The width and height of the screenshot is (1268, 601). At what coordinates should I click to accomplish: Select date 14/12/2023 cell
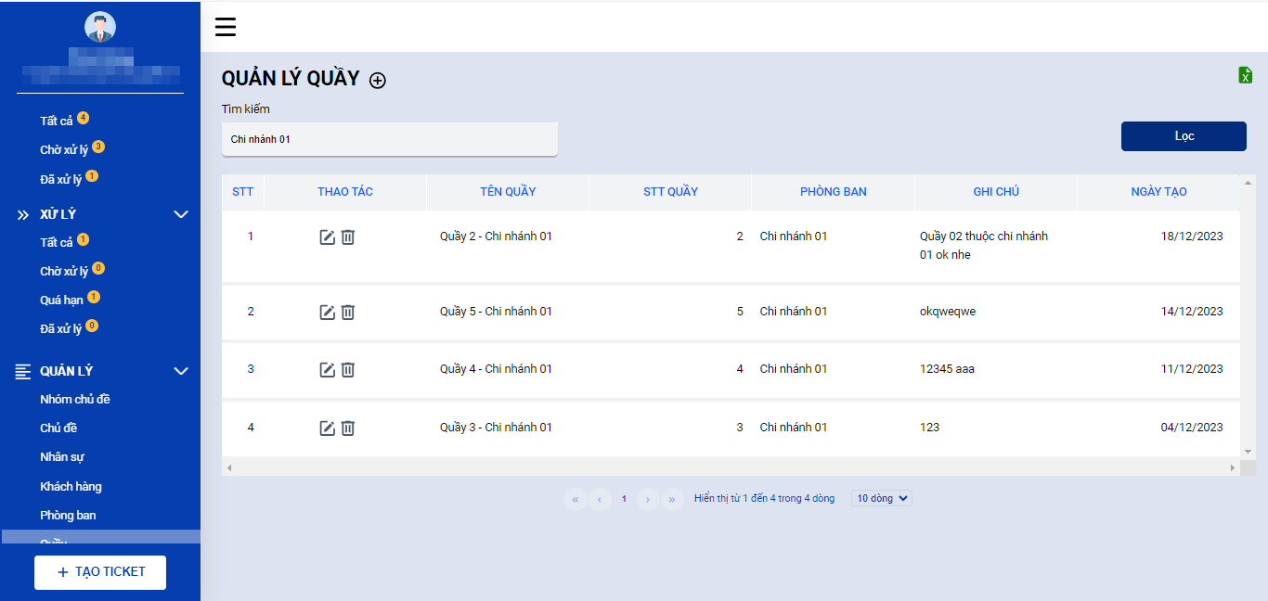pyautogui.click(x=1192, y=312)
